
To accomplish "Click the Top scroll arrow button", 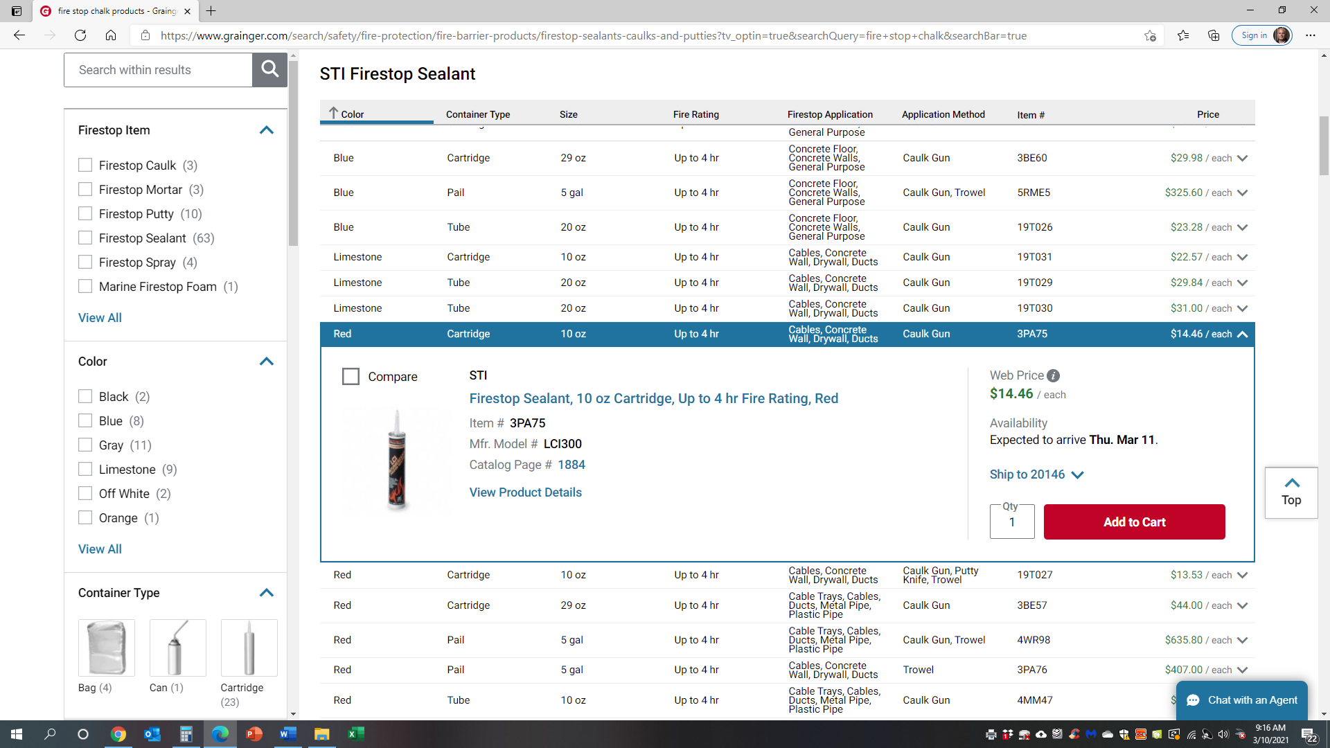I will point(1291,492).
